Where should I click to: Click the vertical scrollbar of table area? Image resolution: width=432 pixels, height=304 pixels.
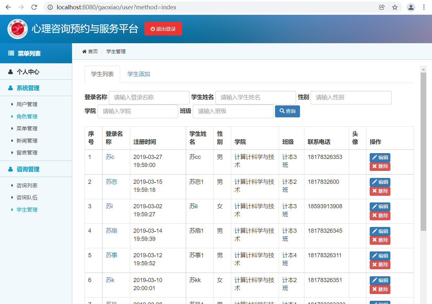[x=423, y=152]
